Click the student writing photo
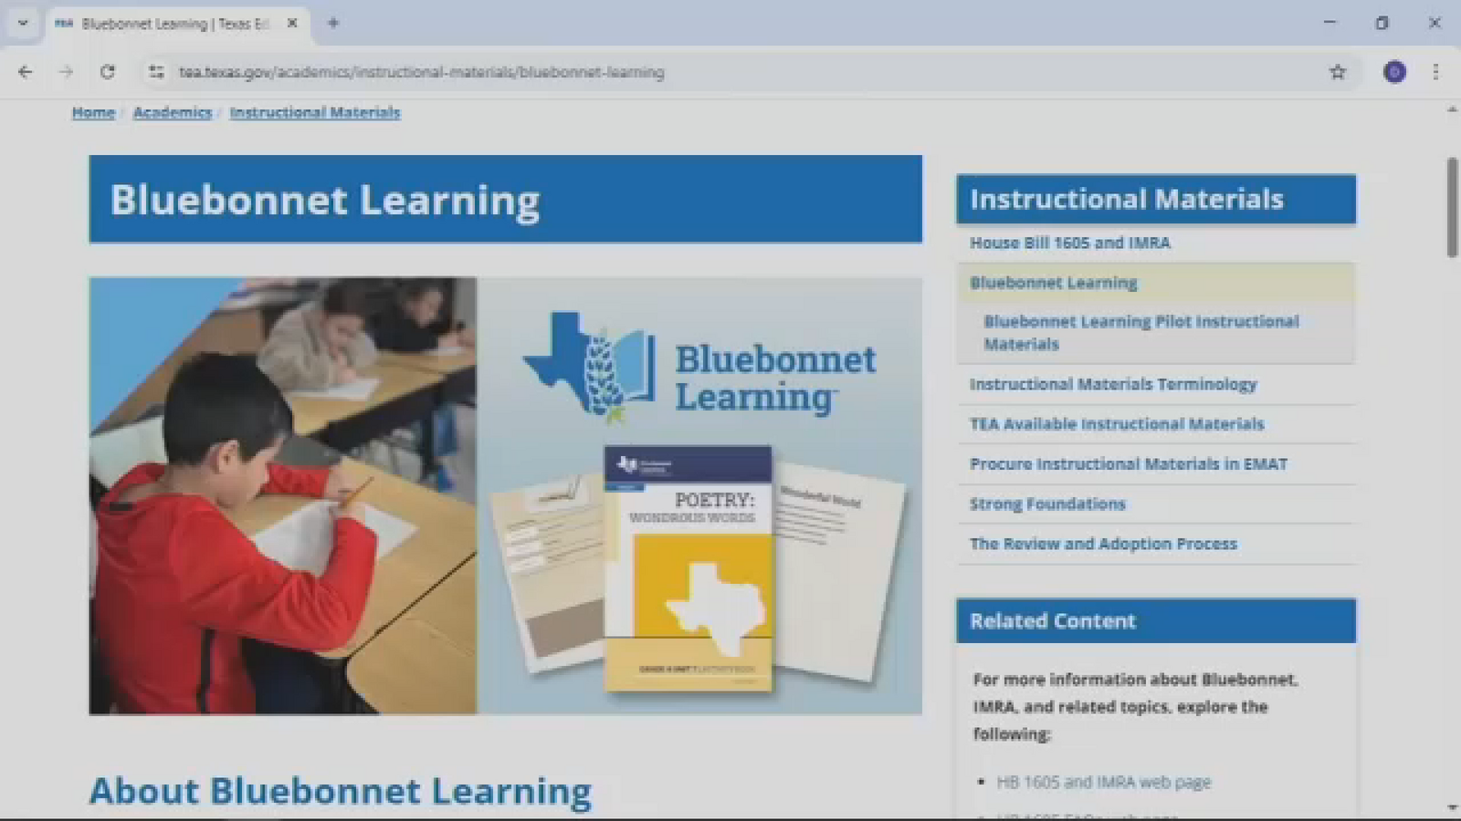This screenshot has width=1461, height=821. coord(283,495)
